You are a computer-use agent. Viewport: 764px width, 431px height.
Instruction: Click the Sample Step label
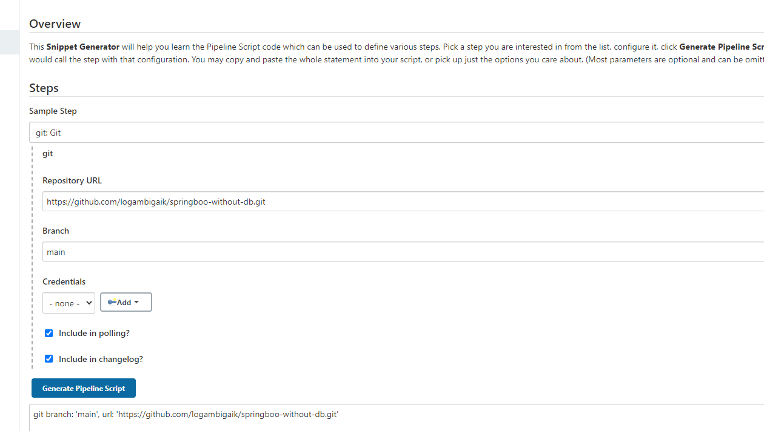click(x=53, y=111)
